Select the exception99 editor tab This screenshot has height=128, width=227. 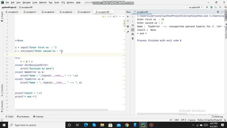104,12
